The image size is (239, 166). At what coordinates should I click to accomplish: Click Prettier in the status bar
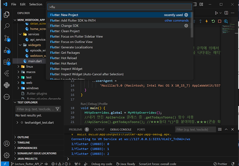(x=220, y=164)
